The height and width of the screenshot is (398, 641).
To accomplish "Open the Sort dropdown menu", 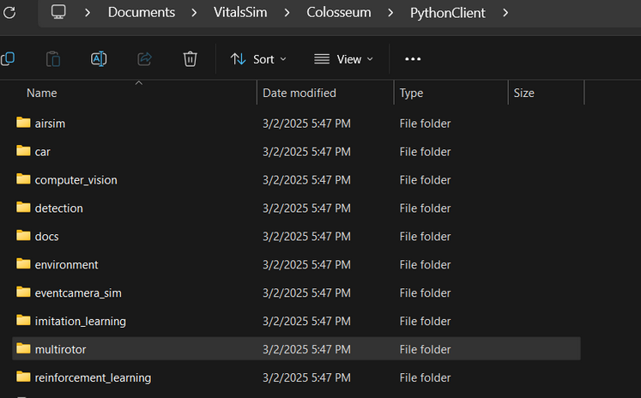I will (258, 59).
